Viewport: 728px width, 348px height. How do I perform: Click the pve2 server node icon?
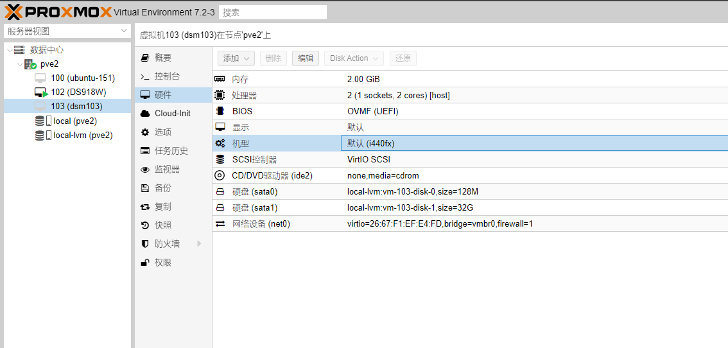click(30, 64)
